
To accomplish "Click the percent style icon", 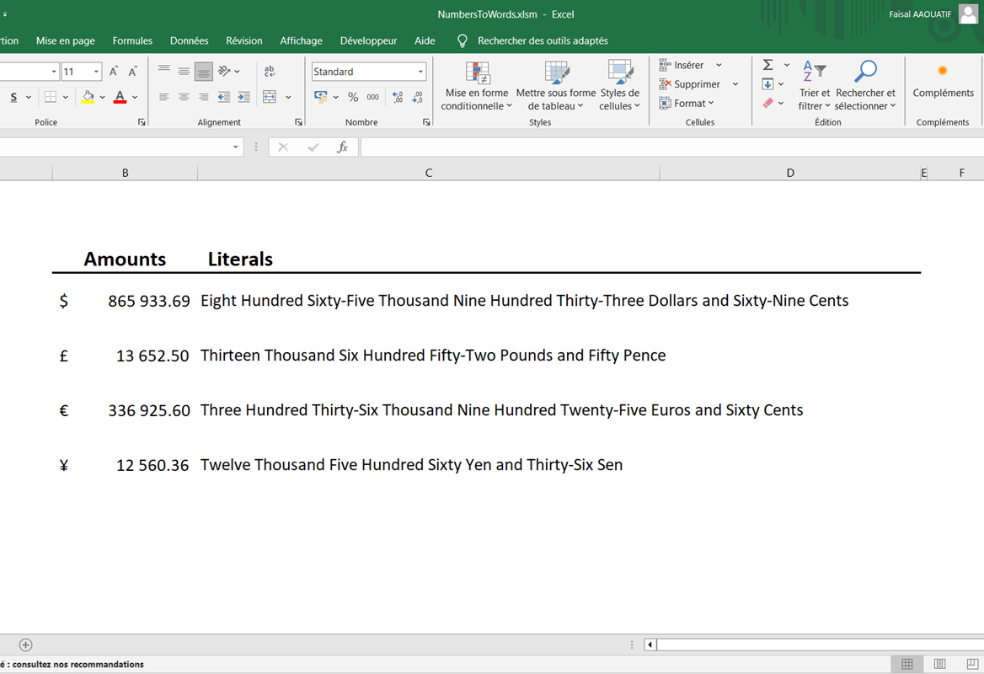I will (353, 97).
